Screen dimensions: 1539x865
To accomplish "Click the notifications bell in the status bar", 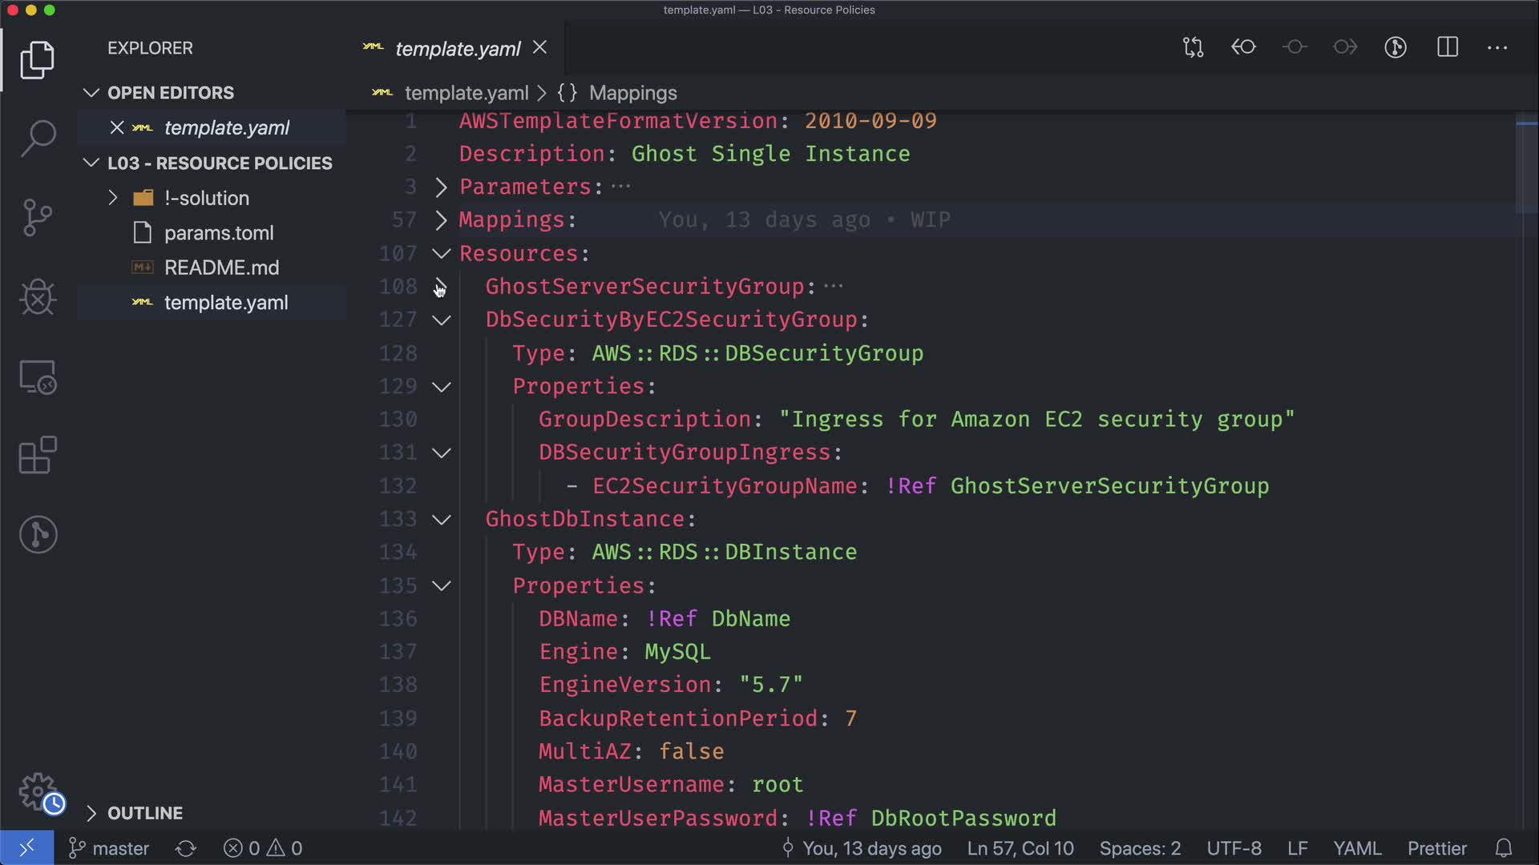I will [x=1504, y=848].
